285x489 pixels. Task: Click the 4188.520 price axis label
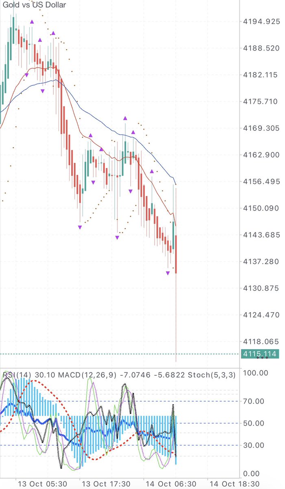261,48
